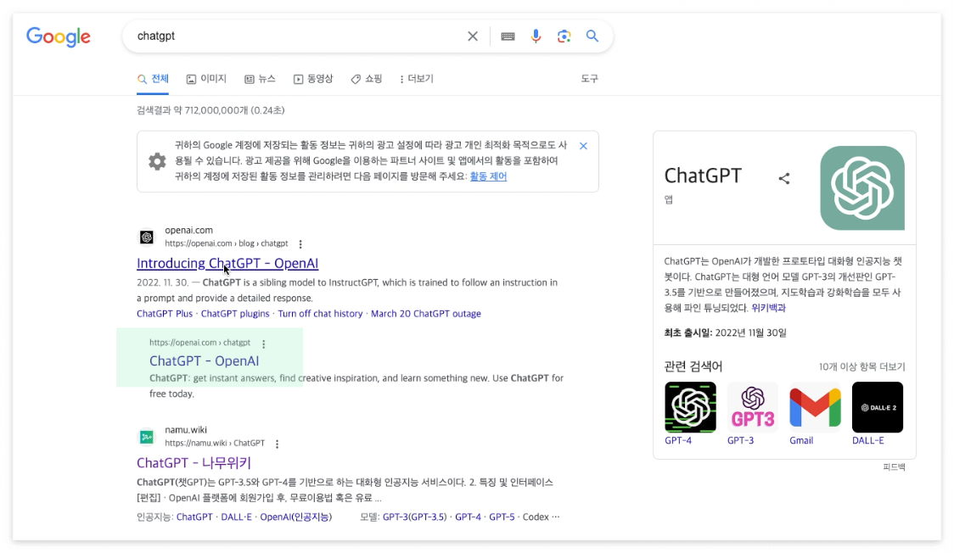Open the DALL·E link under namu.wiki
This screenshot has width=954, height=553.
[236, 517]
